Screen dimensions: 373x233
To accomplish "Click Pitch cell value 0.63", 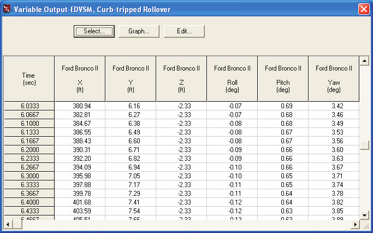I will pyautogui.click(x=283, y=211).
